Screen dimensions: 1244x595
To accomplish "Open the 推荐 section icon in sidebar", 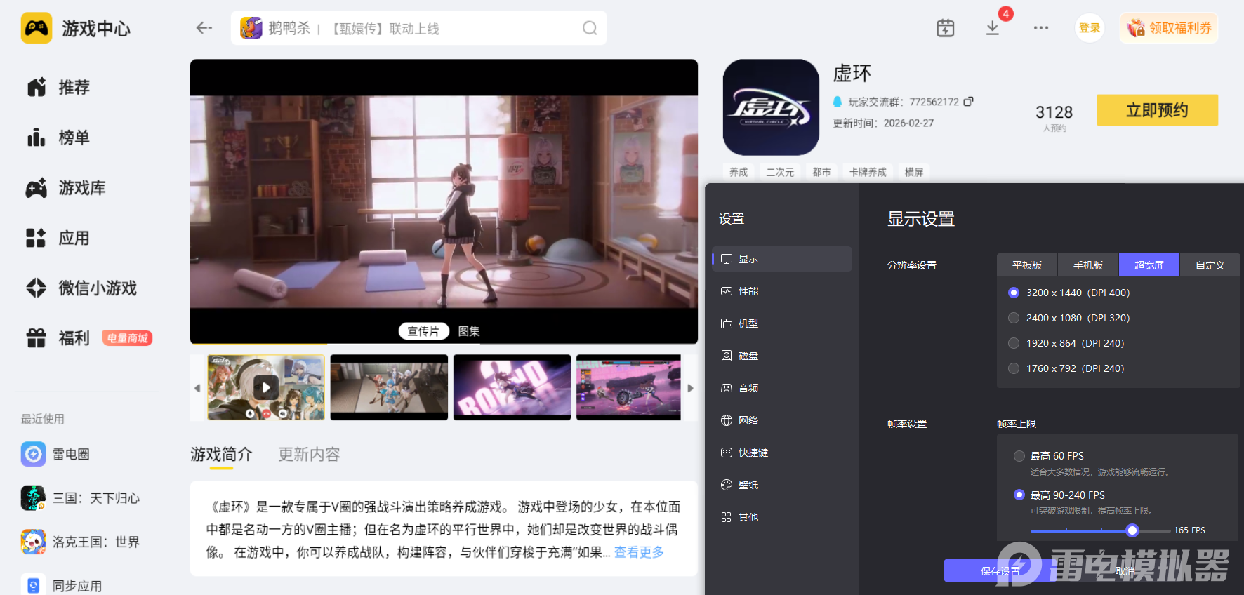I will coord(37,87).
